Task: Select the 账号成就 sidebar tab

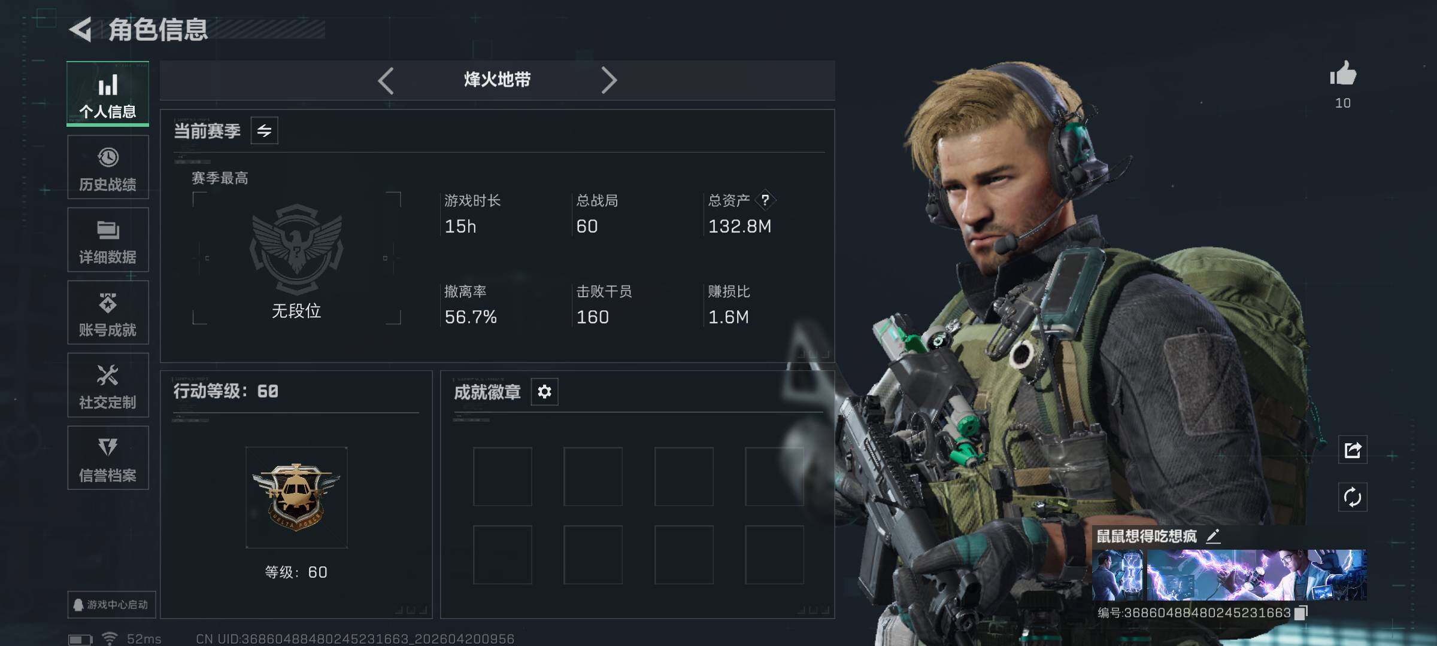Action: (x=108, y=313)
